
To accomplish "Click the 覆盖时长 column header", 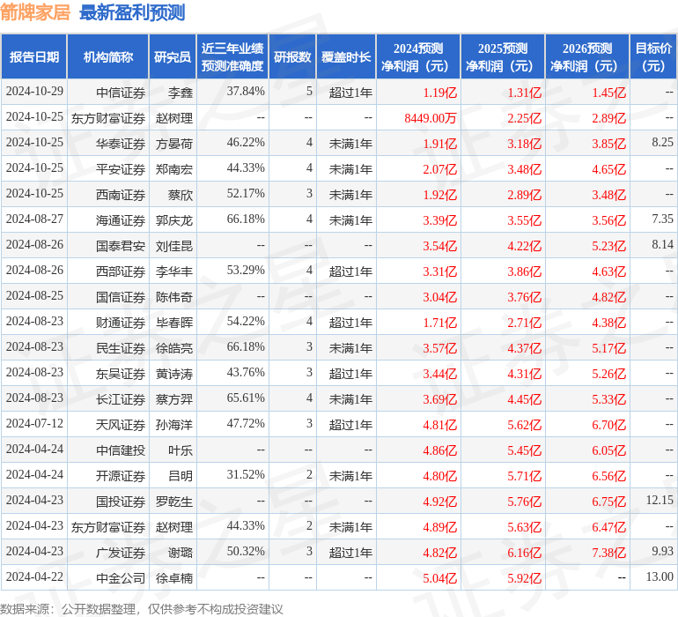I will click(x=346, y=56).
